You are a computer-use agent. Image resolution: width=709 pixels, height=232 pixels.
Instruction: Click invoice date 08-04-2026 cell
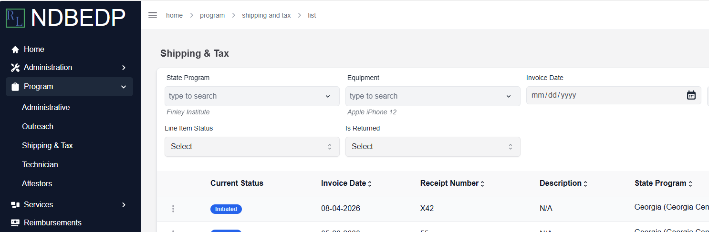click(x=341, y=209)
